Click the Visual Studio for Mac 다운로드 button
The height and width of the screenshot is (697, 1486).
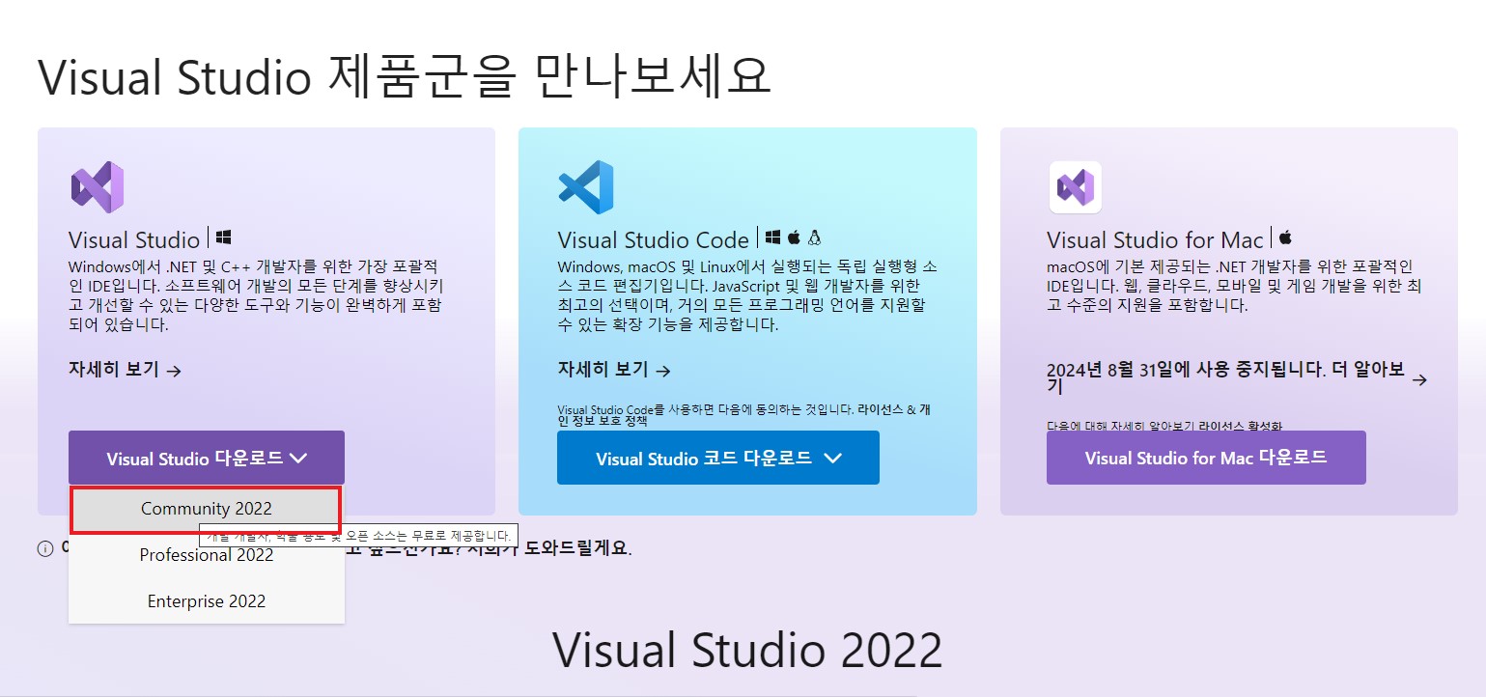coord(1206,458)
